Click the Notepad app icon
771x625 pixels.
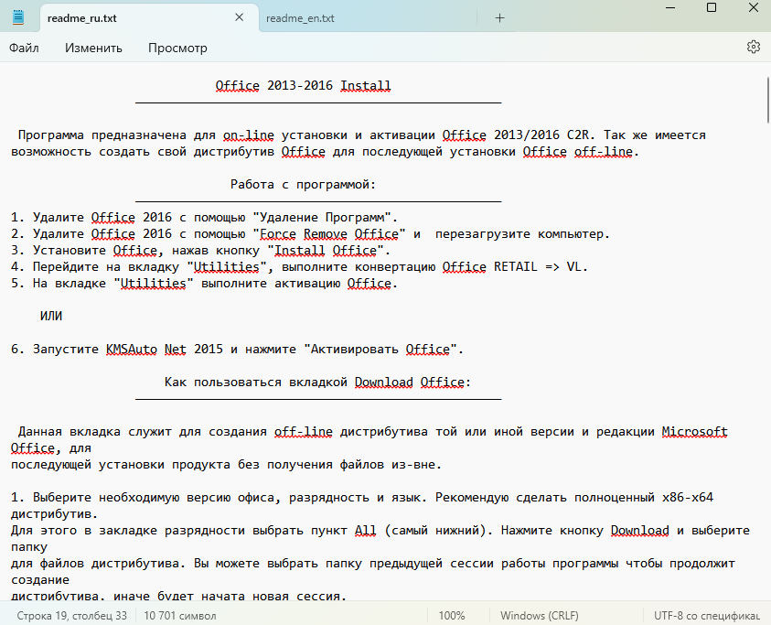point(18,17)
